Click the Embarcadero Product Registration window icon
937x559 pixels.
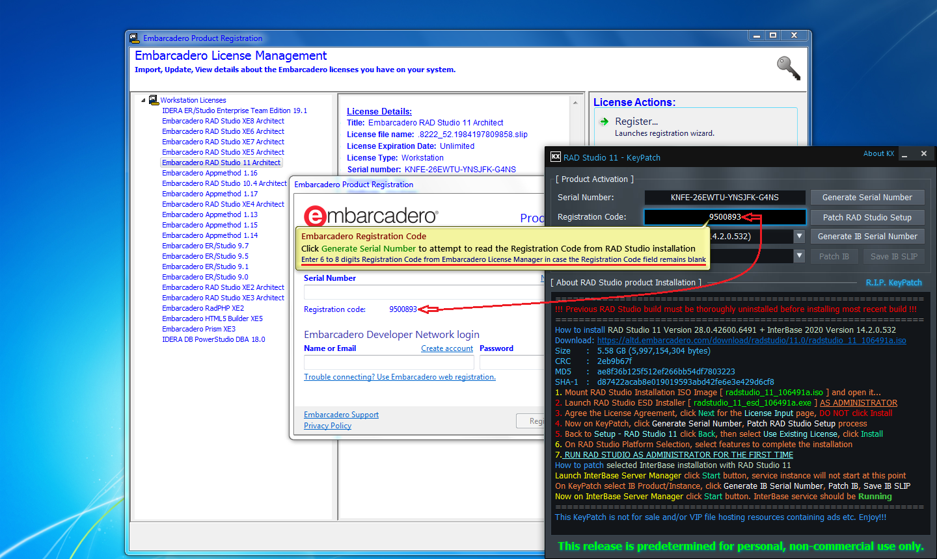pyautogui.click(x=134, y=38)
